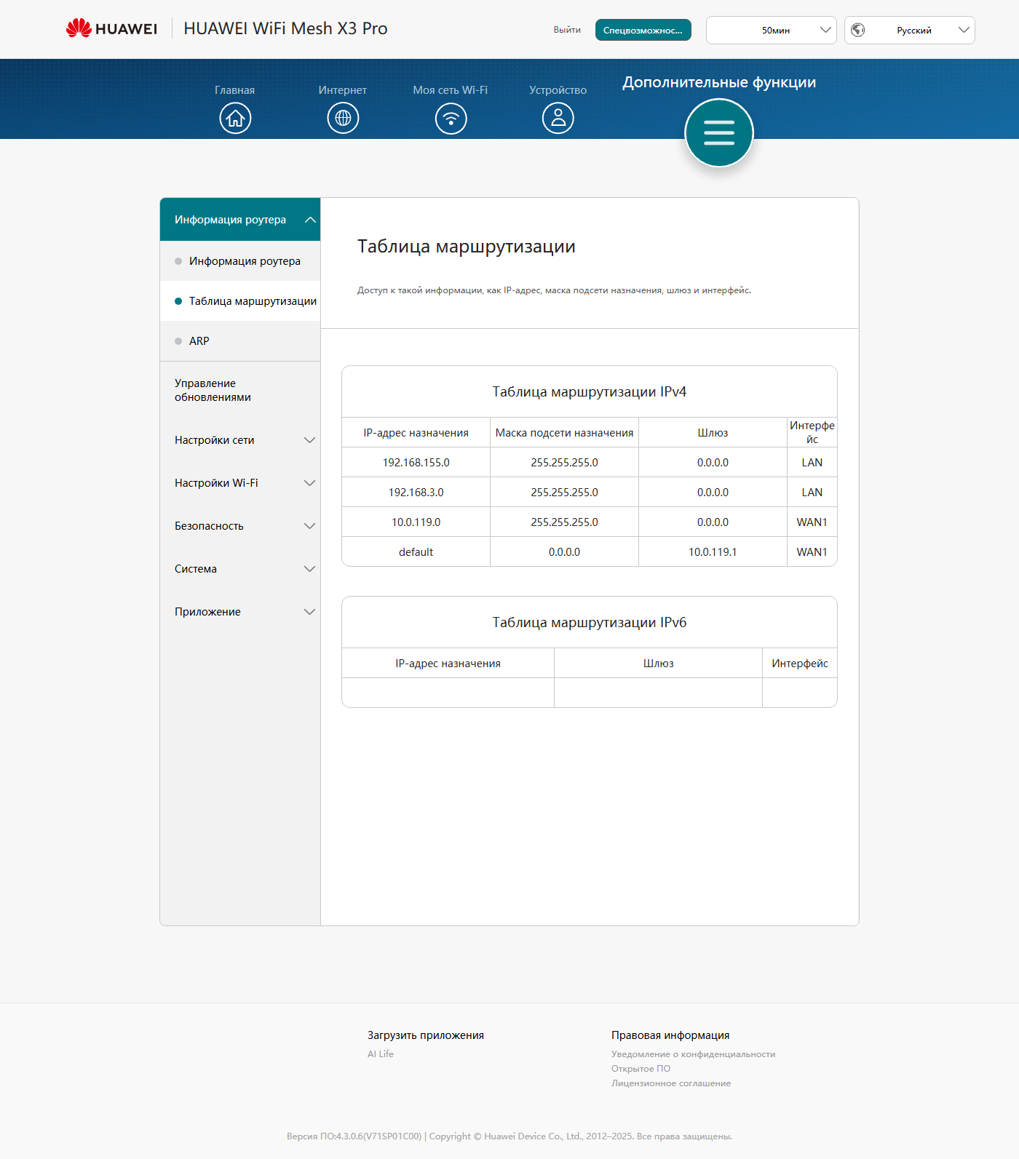Open the Internet globe icon
Viewport: 1019px width, 1159px height.
point(343,118)
